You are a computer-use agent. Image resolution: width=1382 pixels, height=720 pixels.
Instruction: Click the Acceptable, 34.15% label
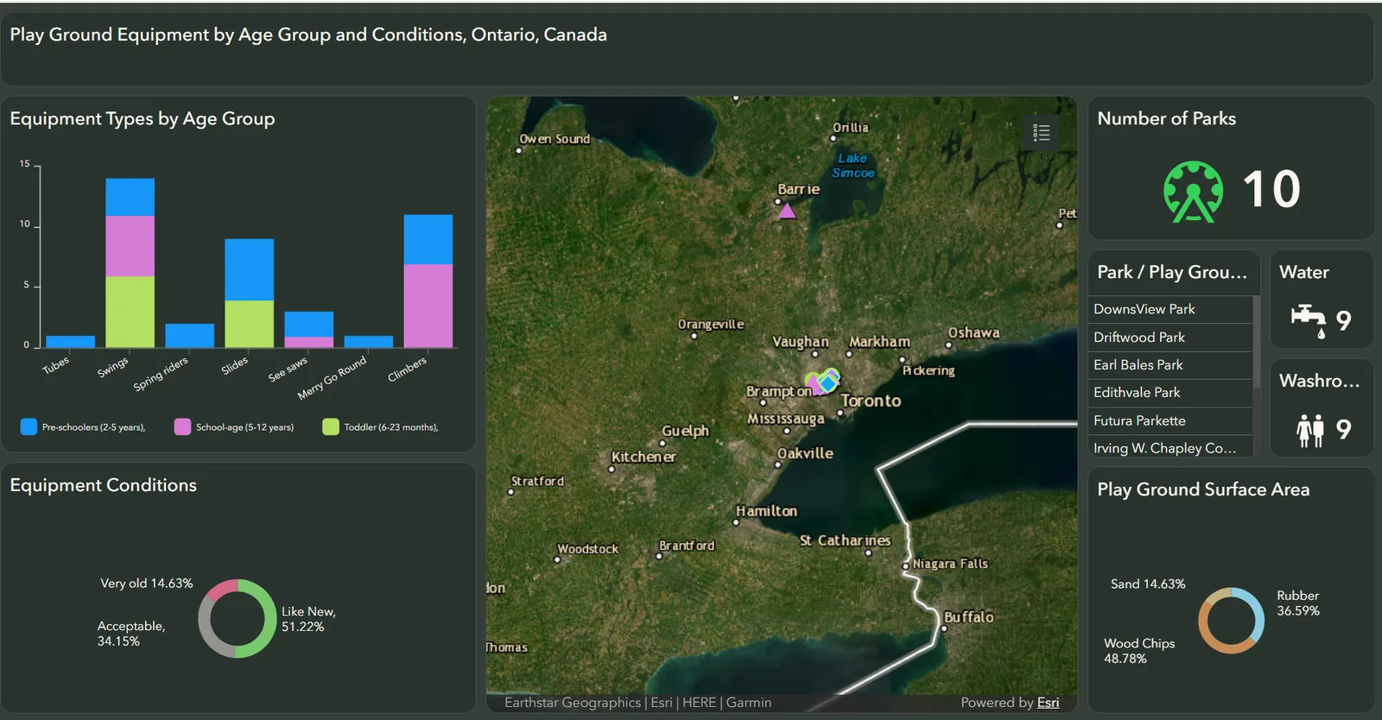pos(131,634)
